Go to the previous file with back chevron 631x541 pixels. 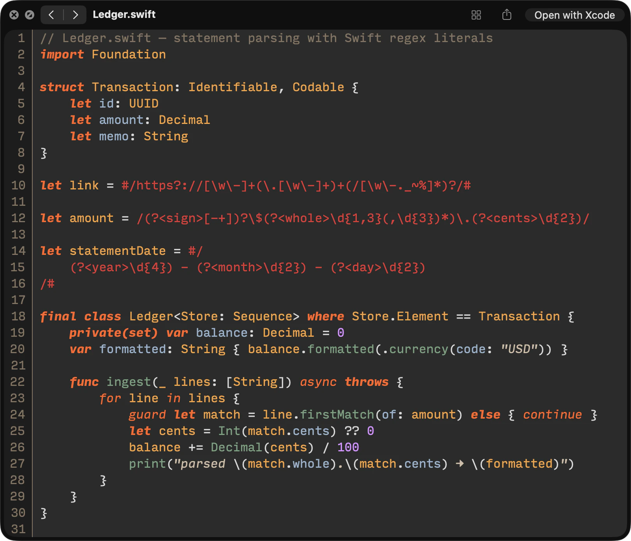[51, 15]
